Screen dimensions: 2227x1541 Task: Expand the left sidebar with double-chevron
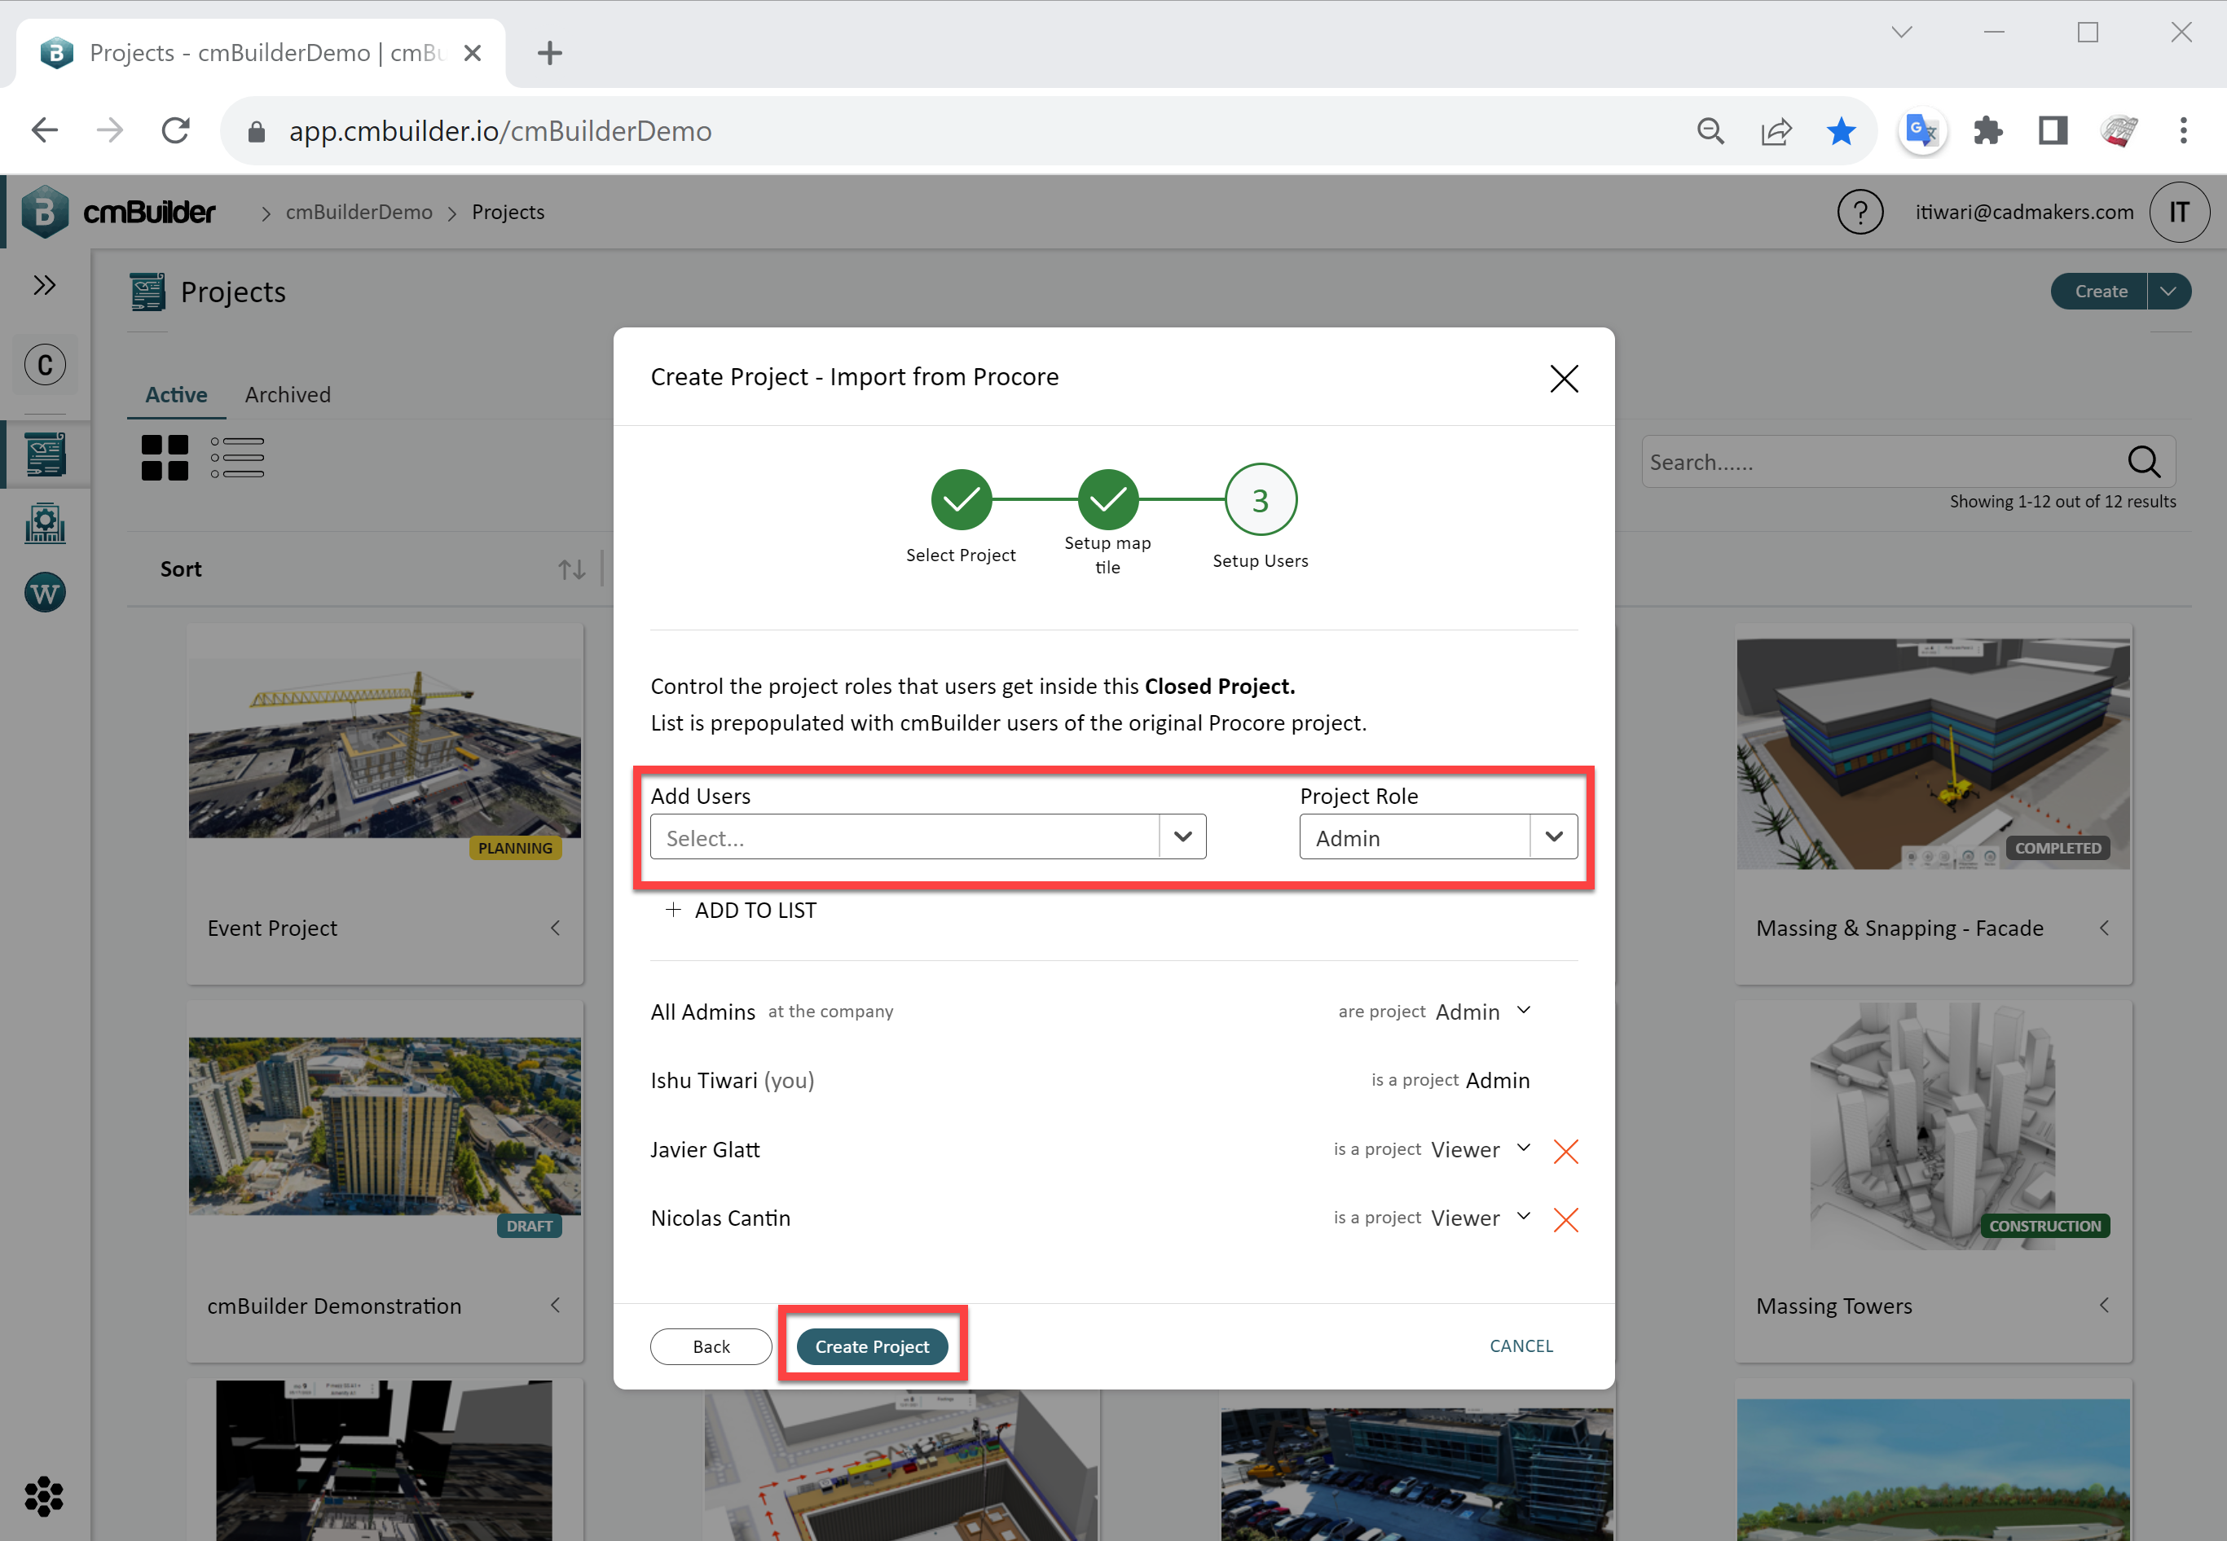coord(45,285)
